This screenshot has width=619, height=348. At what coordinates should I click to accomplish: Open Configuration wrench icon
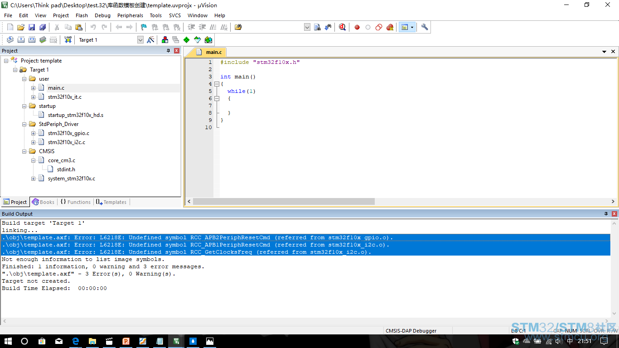point(425,27)
